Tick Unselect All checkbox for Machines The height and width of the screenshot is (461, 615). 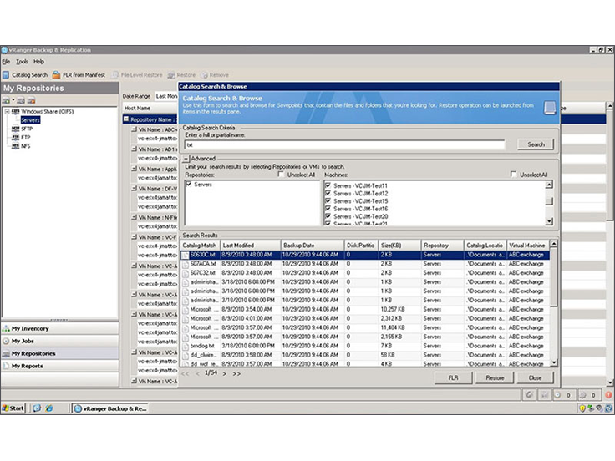(x=513, y=174)
